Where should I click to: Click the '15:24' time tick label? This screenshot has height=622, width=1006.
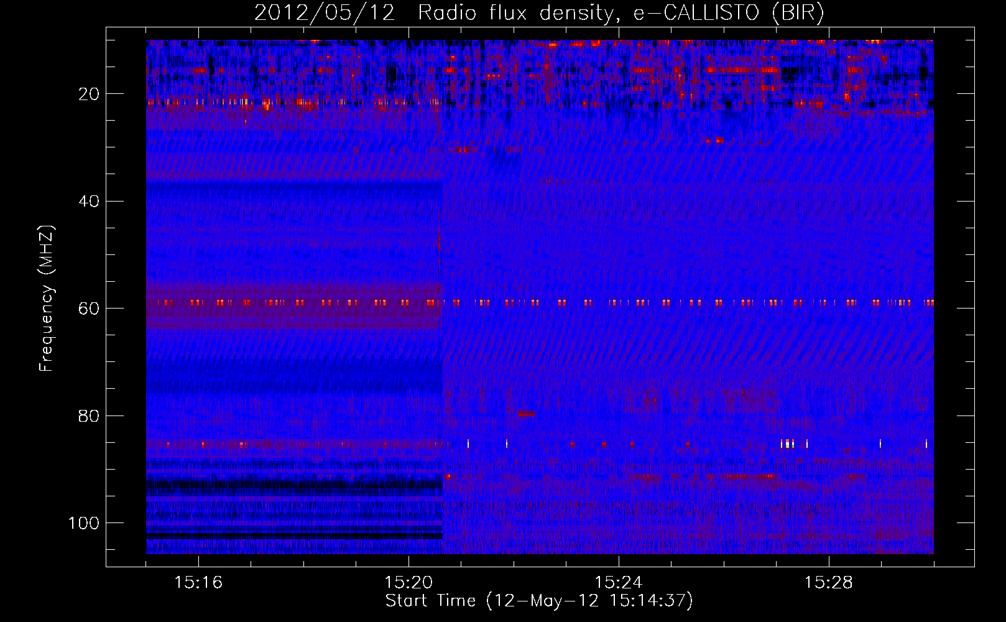tap(619, 583)
